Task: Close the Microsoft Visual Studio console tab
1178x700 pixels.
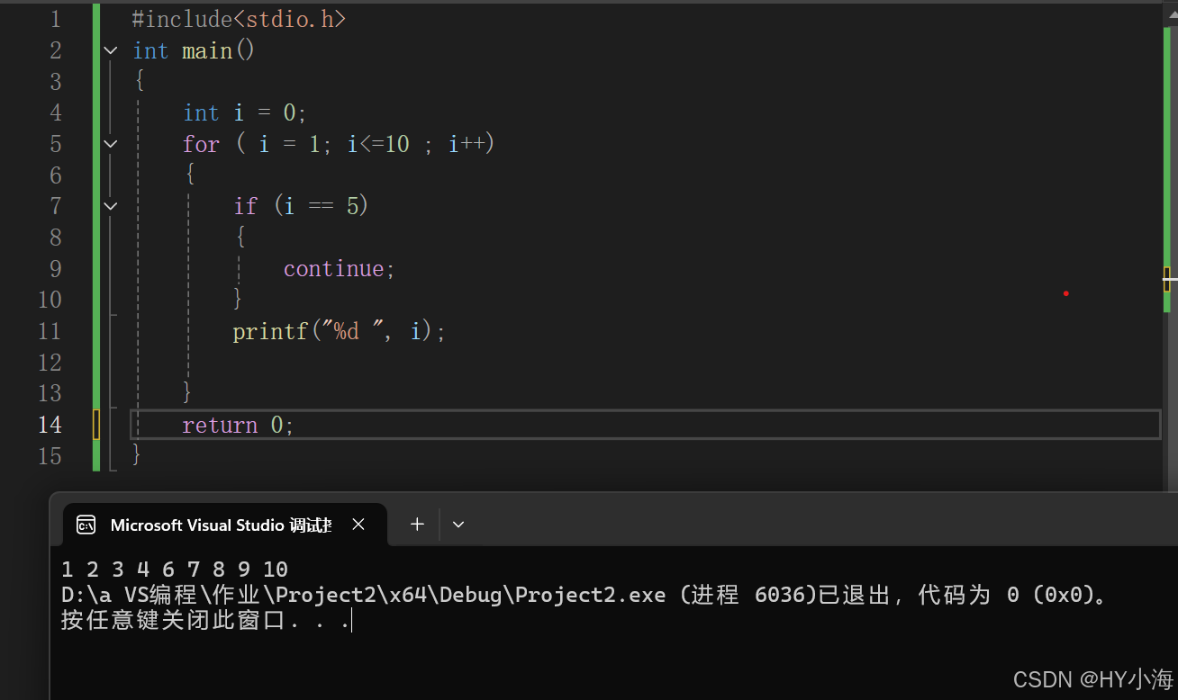Action: coord(358,525)
